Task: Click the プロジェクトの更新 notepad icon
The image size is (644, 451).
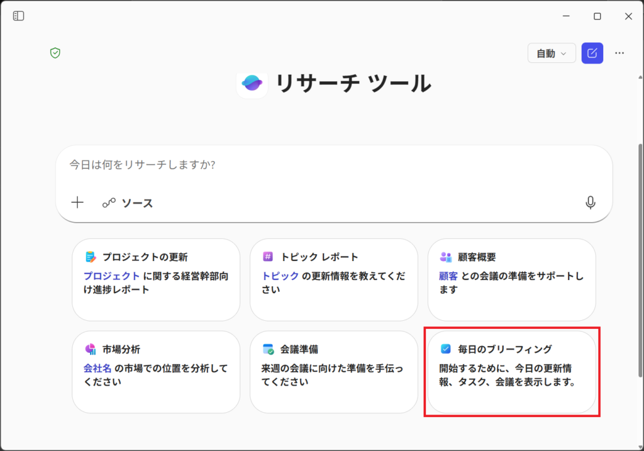Action: [x=91, y=257]
